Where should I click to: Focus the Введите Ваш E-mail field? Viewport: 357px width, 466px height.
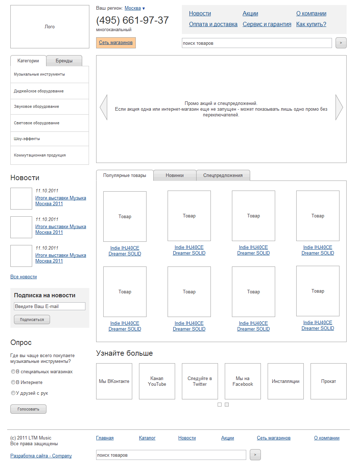[50, 306]
